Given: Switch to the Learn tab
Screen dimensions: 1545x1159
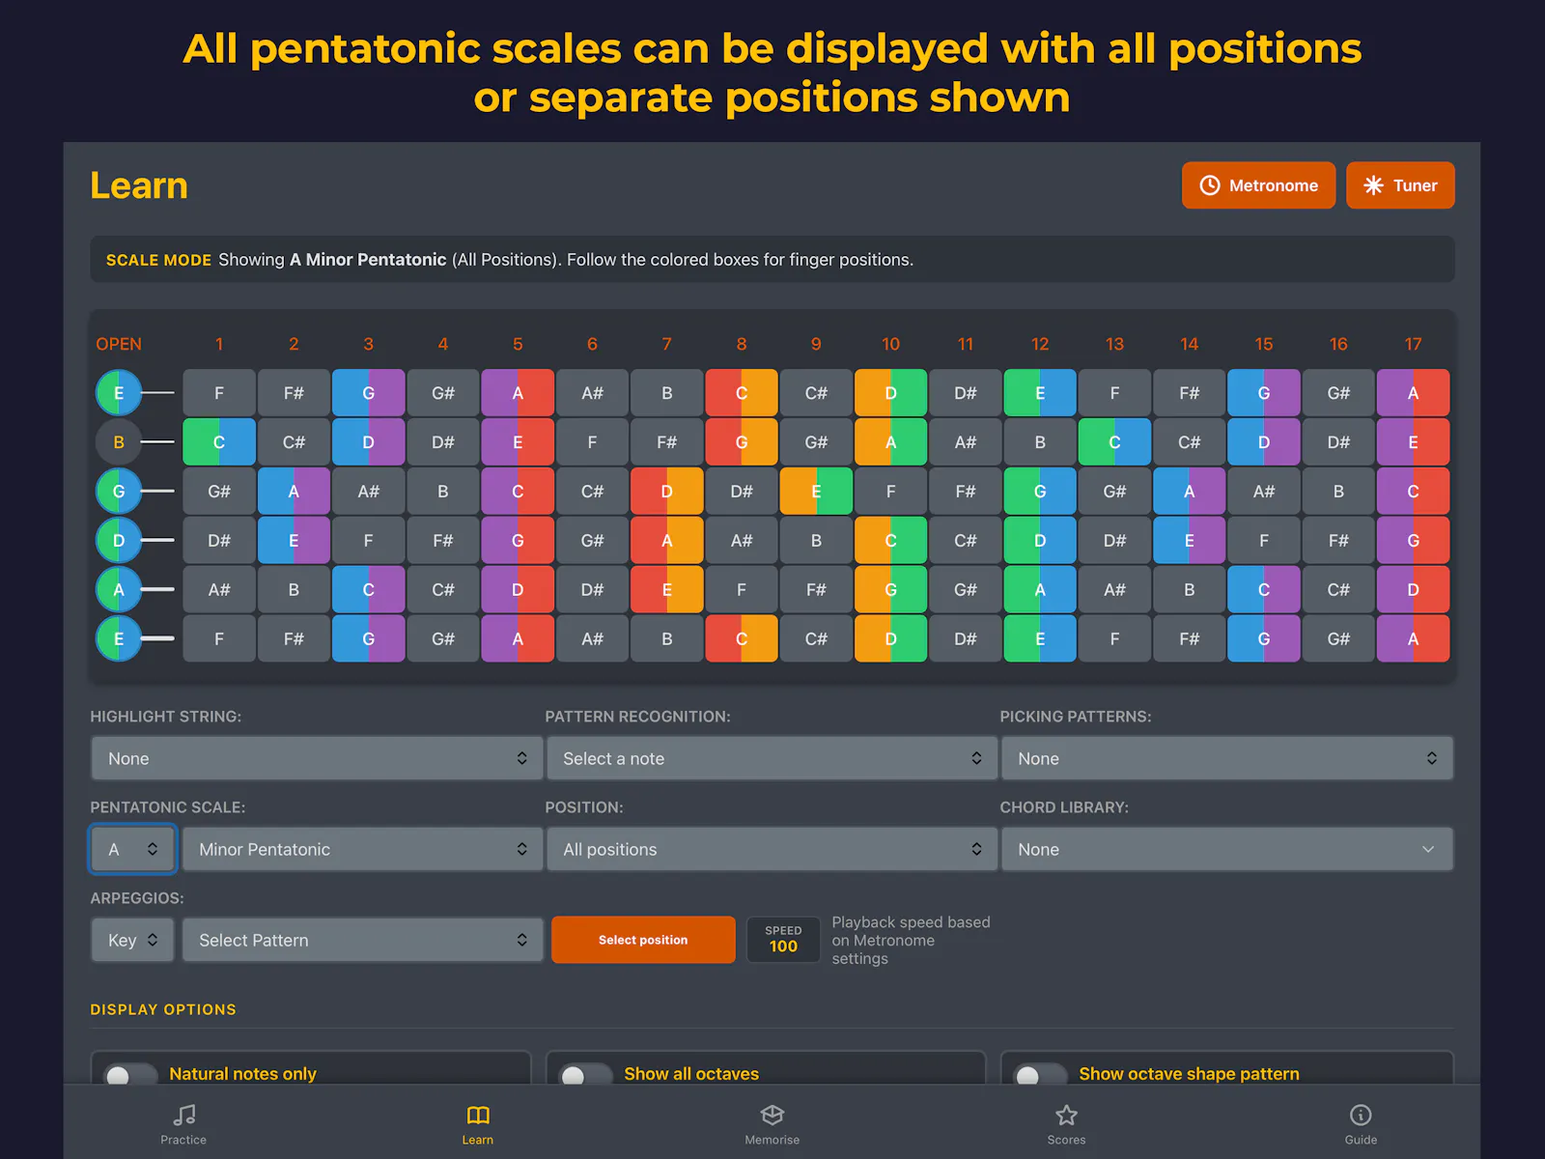Looking at the screenshot, I should click(478, 1124).
